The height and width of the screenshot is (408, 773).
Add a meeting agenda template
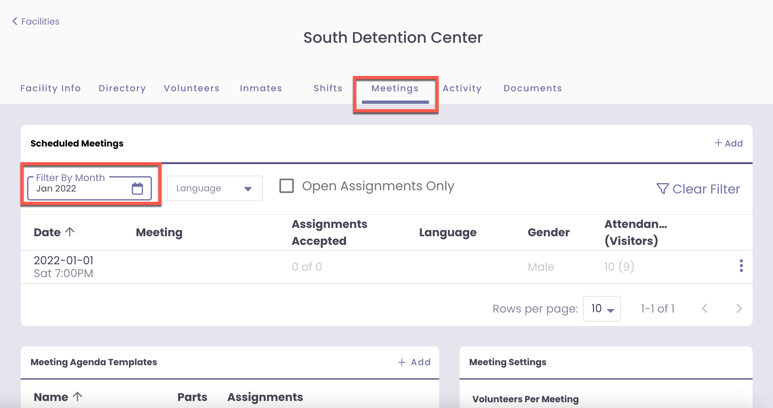point(414,362)
